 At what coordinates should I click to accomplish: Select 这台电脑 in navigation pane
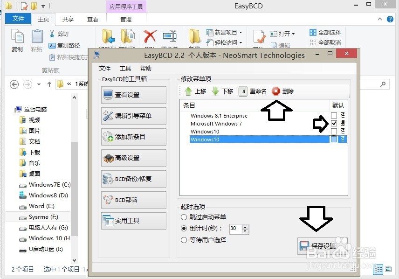click(31, 110)
